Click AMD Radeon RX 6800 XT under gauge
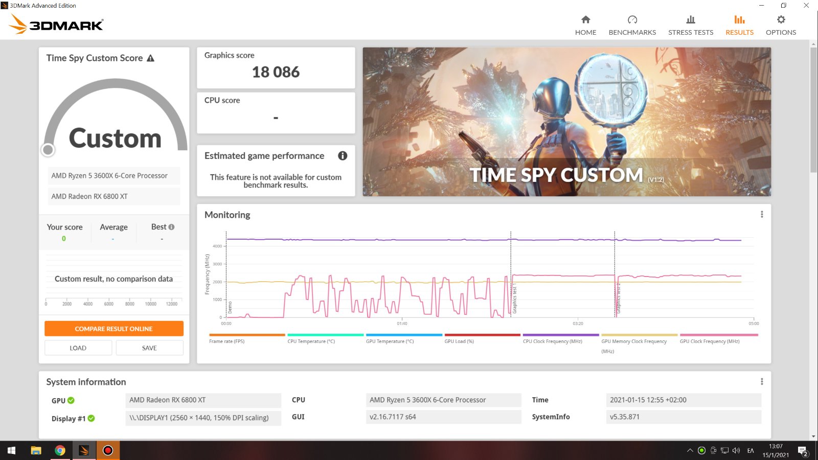The image size is (818, 460). (114, 196)
